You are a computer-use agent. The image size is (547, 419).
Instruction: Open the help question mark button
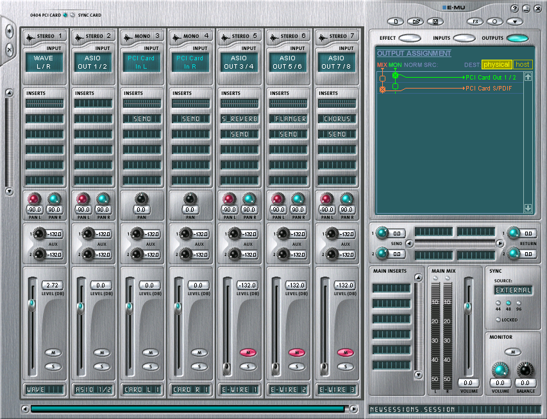[514, 9]
